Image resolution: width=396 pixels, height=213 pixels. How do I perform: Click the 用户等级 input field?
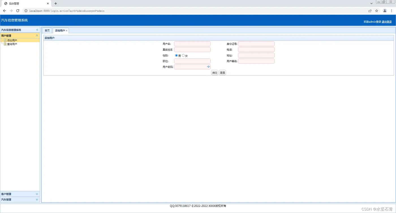pyautogui.click(x=256, y=61)
